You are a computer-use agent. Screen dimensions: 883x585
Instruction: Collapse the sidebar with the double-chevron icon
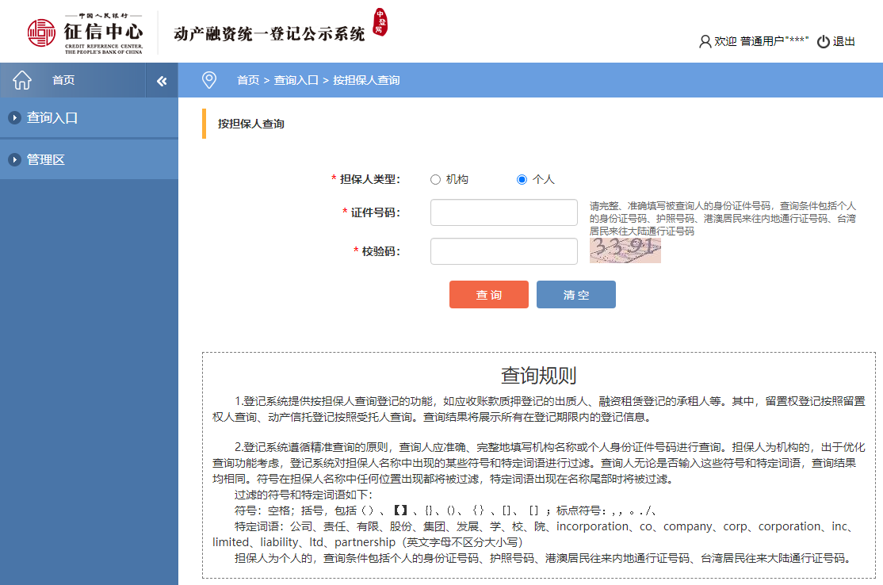point(162,81)
